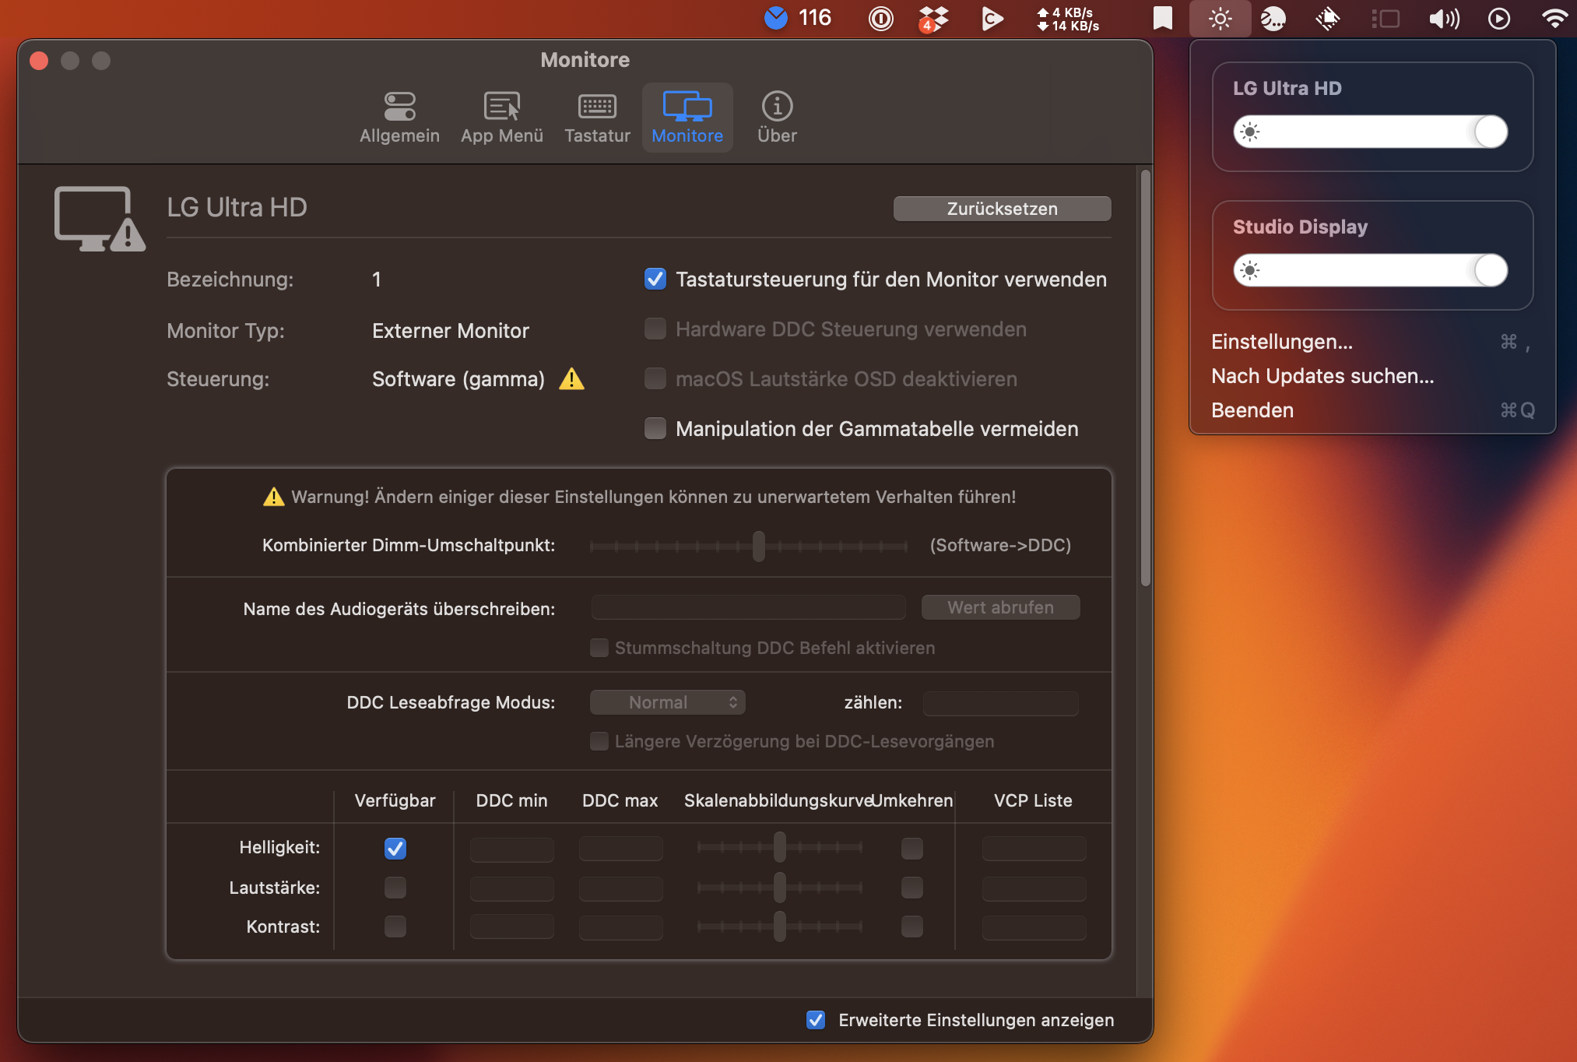1577x1062 pixels.
Task: Open the Tastatur settings pane
Action: coord(596,117)
